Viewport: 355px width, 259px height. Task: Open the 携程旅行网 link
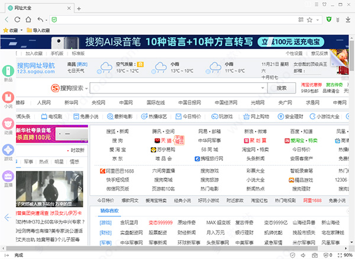pyautogui.click(x=209, y=158)
